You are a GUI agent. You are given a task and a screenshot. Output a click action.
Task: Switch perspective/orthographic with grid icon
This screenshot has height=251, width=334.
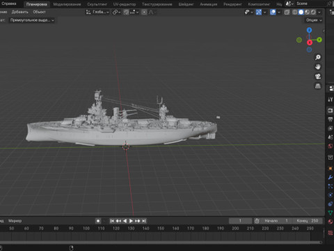pyautogui.click(x=318, y=86)
